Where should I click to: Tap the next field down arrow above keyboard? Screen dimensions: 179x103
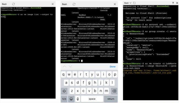[x=70, y=66]
